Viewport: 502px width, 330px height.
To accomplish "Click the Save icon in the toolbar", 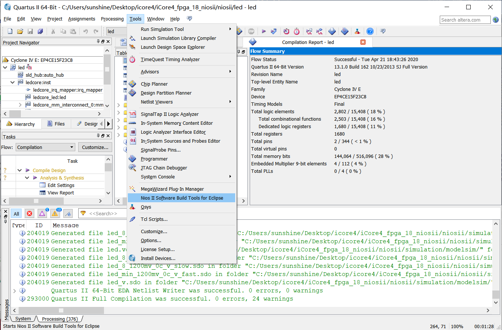I will (x=30, y=31).
